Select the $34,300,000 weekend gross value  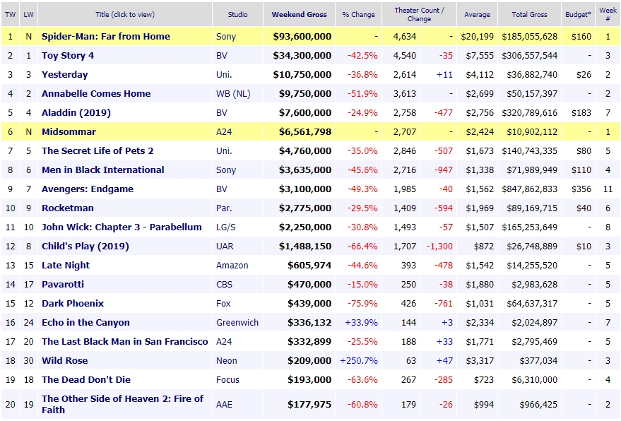(302, 55)
